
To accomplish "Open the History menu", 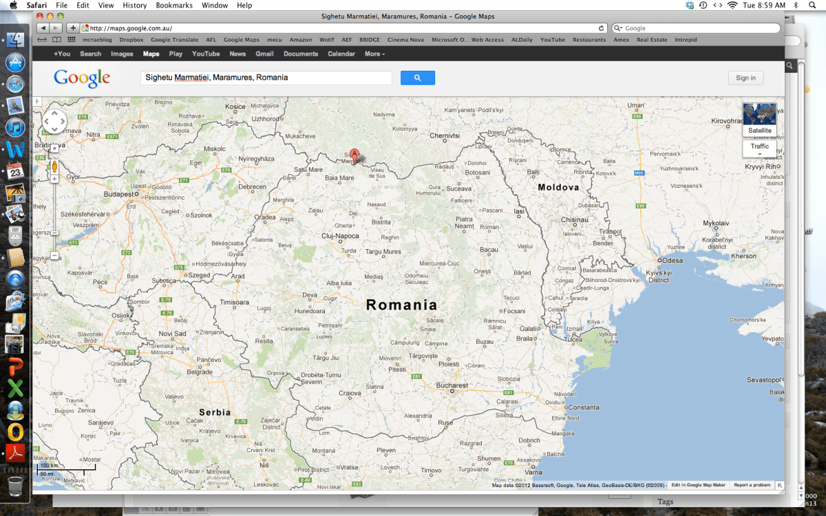I will [134, 5].
